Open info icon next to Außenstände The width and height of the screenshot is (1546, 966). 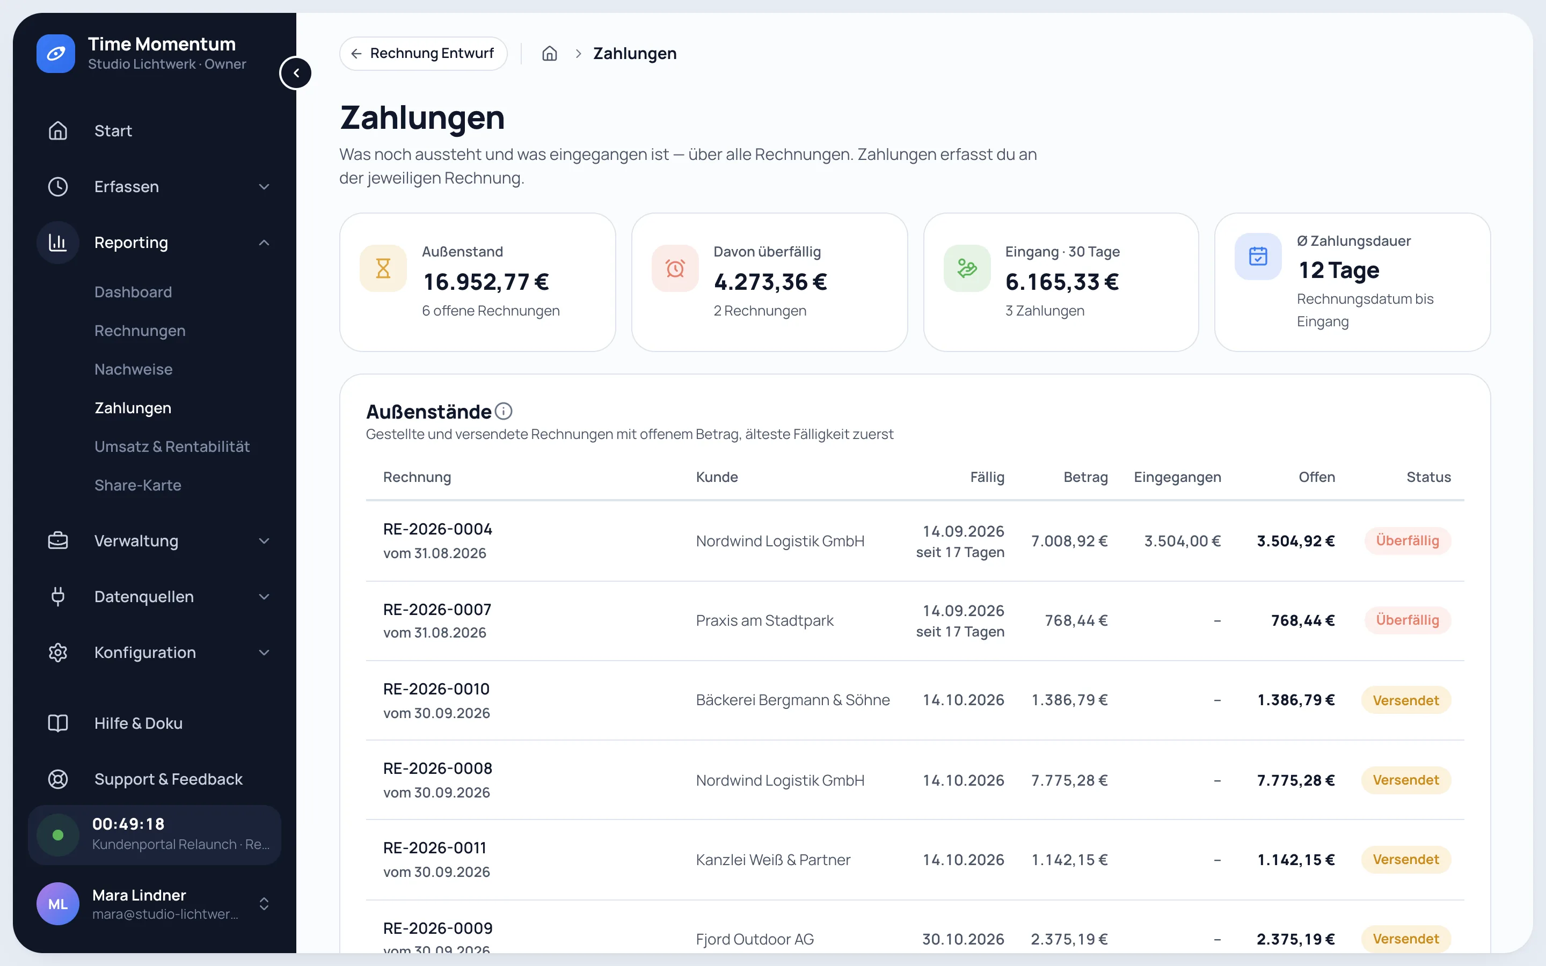[x=504, y=411]
